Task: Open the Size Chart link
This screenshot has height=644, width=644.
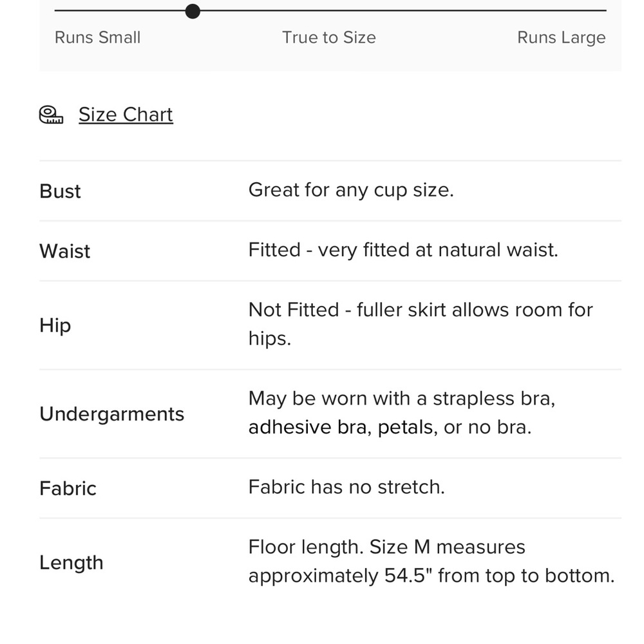Action: pyautogui.click(x=126, y=115)
